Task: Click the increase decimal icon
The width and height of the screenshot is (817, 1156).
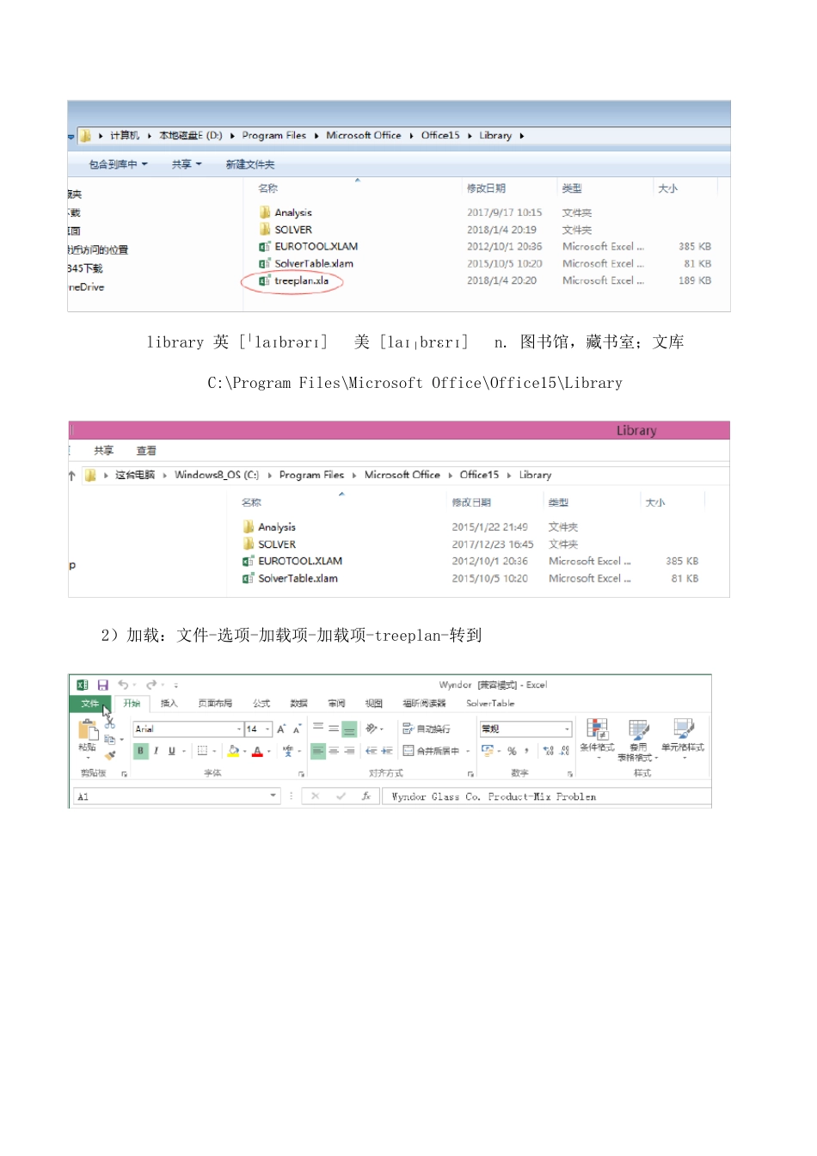Action: pyautogui.click(x=549, y=751)
